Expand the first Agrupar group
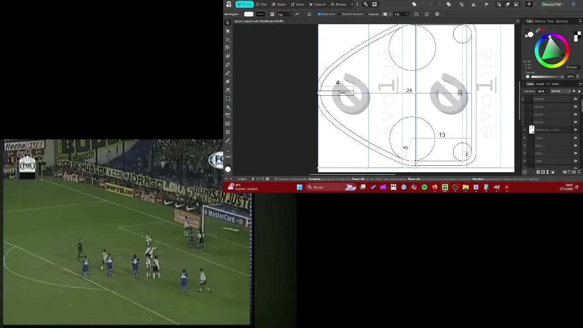Viewport: 583px width, 328px height. 523,107
